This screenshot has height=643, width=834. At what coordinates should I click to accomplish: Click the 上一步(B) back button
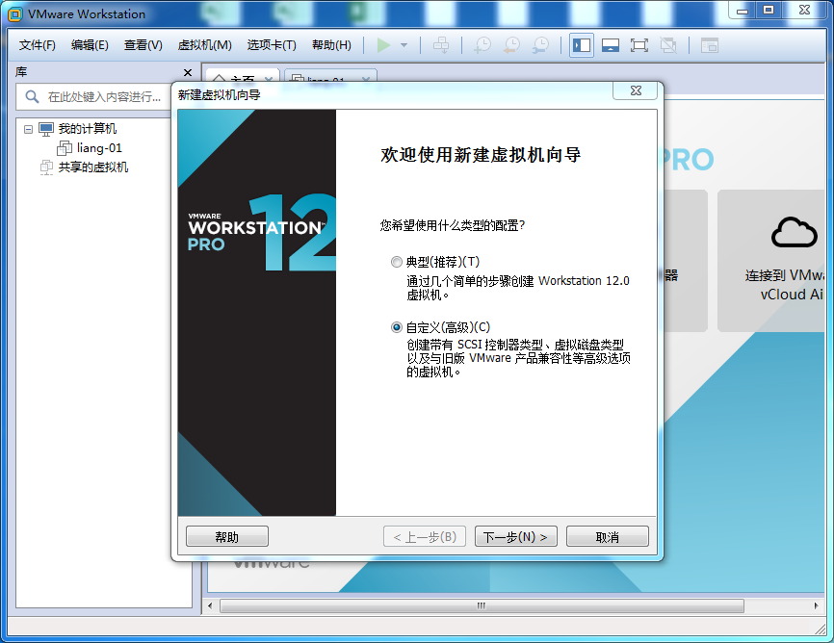(x=425, y=536)
